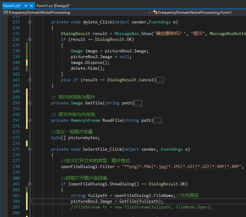Collapse the if block starting at line 281

[29, 184]
